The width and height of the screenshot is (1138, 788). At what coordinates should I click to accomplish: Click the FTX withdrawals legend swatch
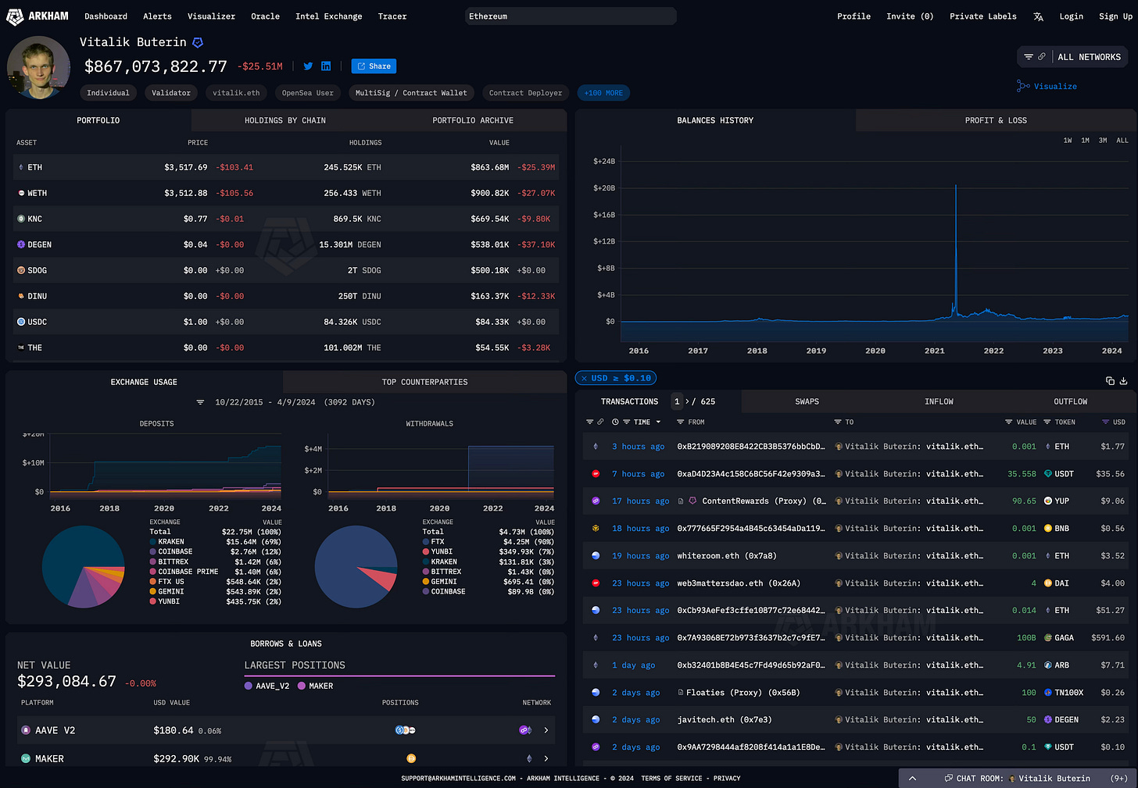pos(426,542)
